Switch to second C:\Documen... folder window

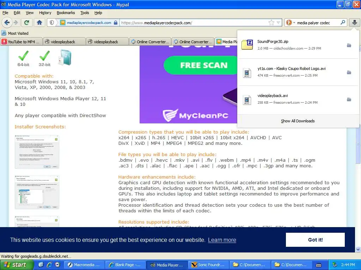pos(292,265)
